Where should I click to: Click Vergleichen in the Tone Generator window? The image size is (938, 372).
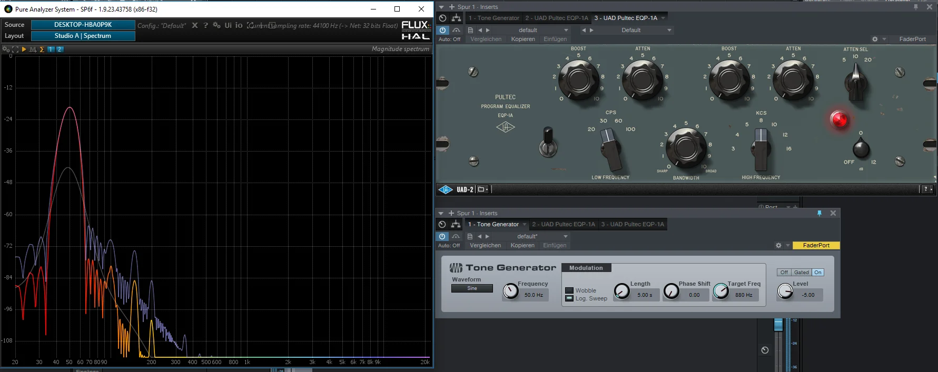486,245
